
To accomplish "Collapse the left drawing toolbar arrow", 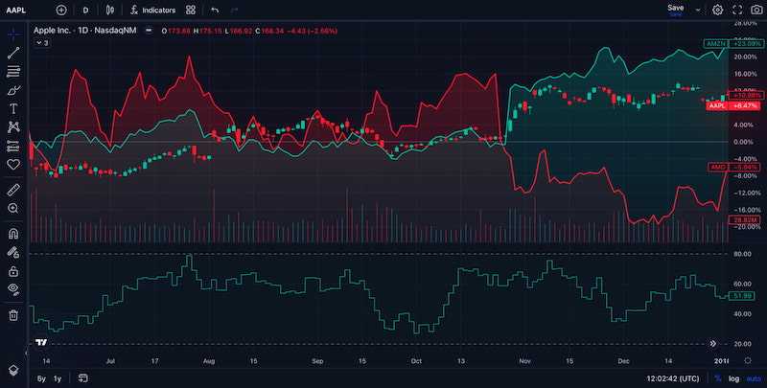I will [27, 353].
